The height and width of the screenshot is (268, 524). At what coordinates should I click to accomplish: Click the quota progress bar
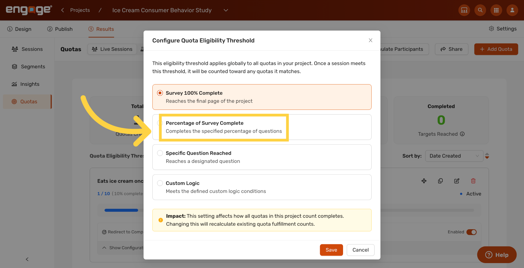(289, 210)
